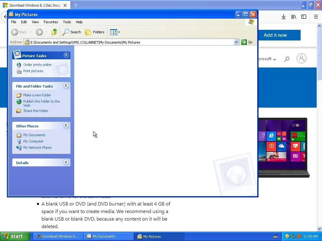Click the magnifier system tray icon
The image size is (322, 241).
pos(299,237)
